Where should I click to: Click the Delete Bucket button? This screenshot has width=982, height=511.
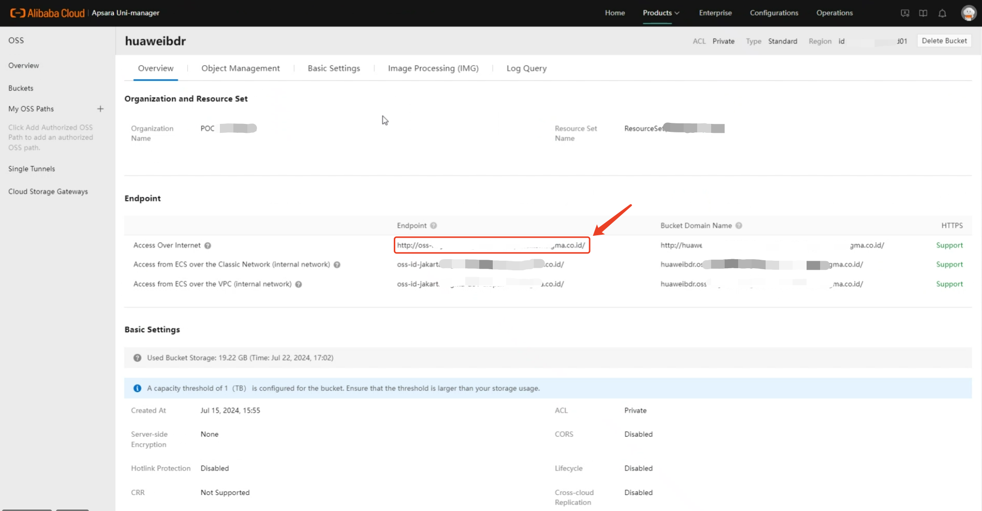(x=944, y=41)
